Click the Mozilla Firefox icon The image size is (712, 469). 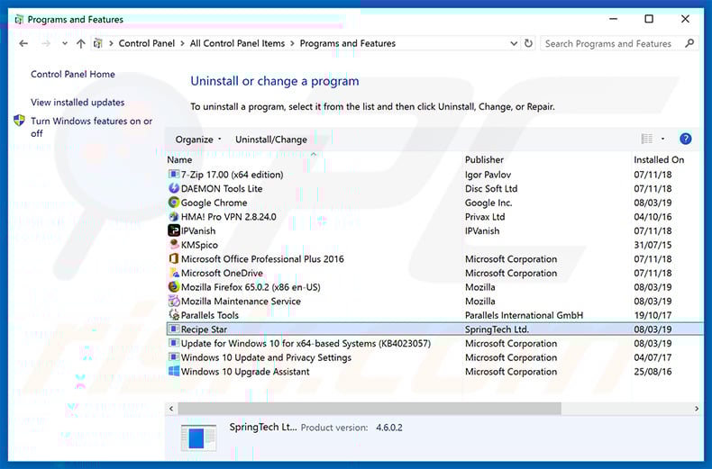click(174, 286)
